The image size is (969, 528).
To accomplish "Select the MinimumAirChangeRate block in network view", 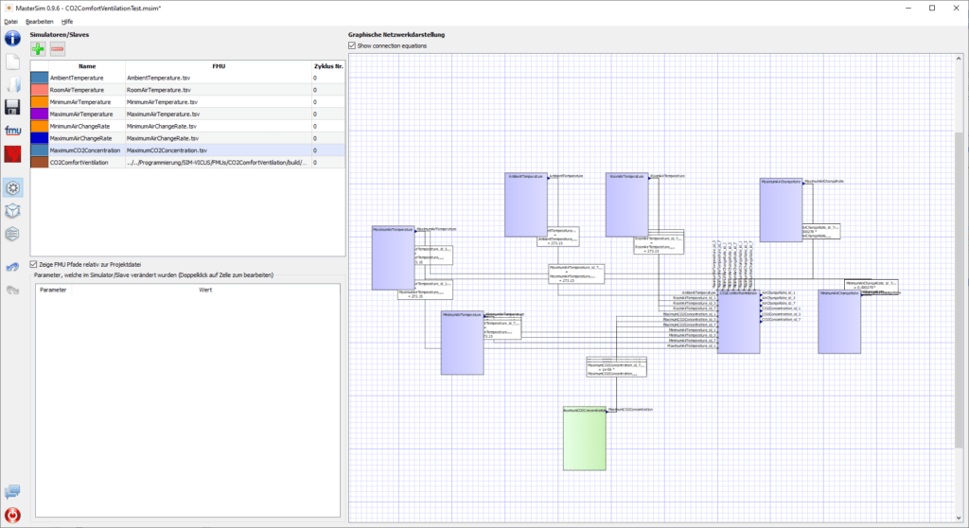I will 839,322.
